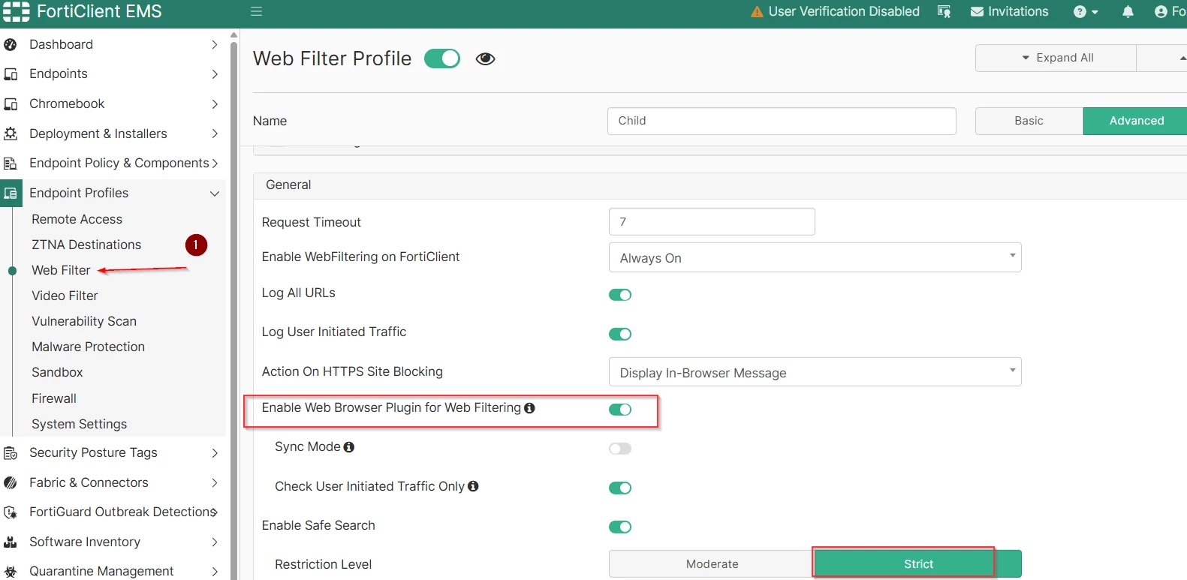This screenshot has height=580, width=1187.
Task: Open Firewall profiles
Action: (54, 398)
